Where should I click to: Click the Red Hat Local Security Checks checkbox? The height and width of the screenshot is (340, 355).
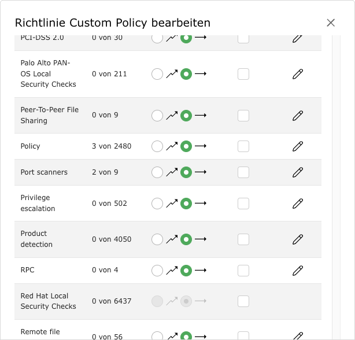point(243,301)
